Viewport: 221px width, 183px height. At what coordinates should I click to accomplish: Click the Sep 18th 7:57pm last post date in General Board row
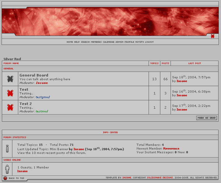pyautogui.click(x=191, y=77)
